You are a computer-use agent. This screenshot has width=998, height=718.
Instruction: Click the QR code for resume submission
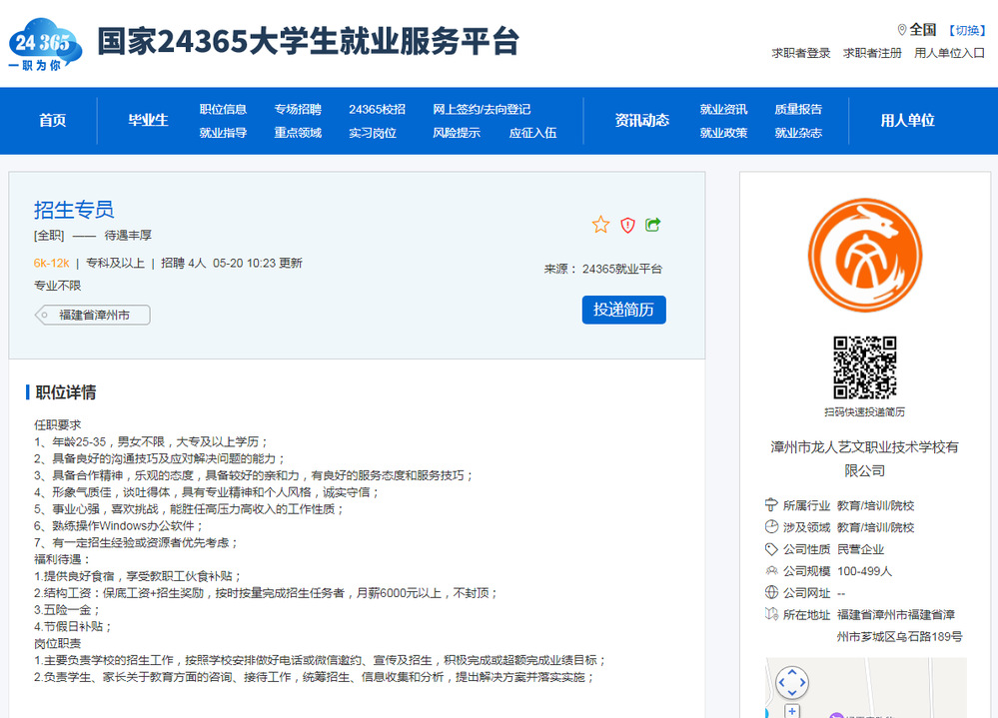coord(864,366)
